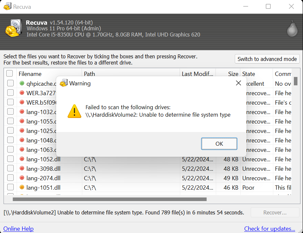Image resolution: width=303 pixels, height=233 pixels.
Task: Click the Recuva icon in the title bar
Action: tap(7, 6)
